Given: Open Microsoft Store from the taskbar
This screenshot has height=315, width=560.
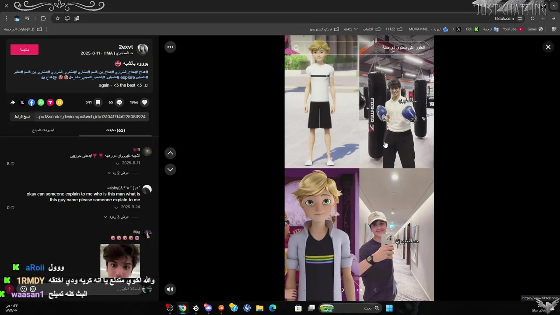Looking at the screenshot, I should [x=298, y=308].
